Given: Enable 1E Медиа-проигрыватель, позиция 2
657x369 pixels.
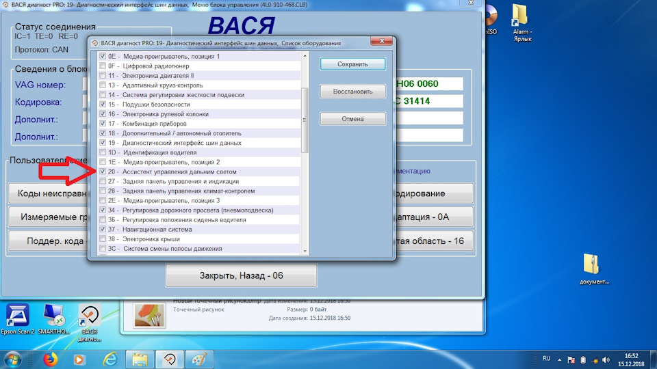Looking at the screenshot, I should (103, 162).
